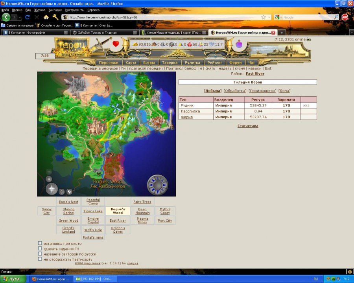Open the Статистика link

[x=248, y=126]
